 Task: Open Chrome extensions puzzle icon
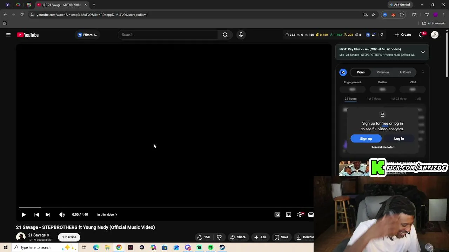(x=402, y=15)
